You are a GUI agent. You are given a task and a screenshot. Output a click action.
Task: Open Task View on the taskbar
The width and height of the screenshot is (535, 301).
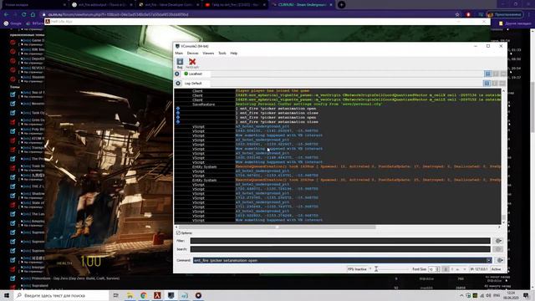(x=115, y=295)
